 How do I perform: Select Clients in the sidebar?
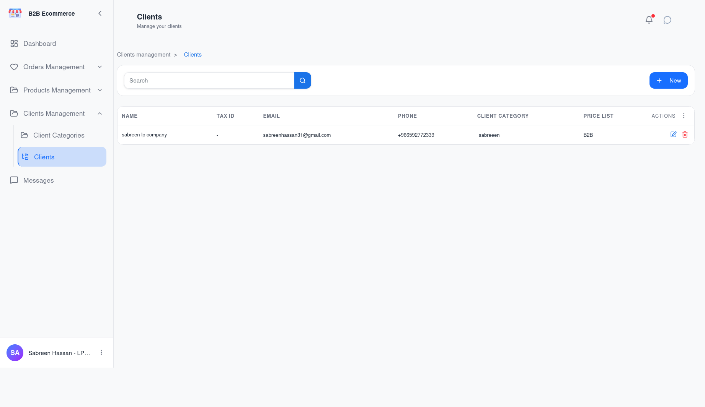pyautogui.click(x=62, y=157)
